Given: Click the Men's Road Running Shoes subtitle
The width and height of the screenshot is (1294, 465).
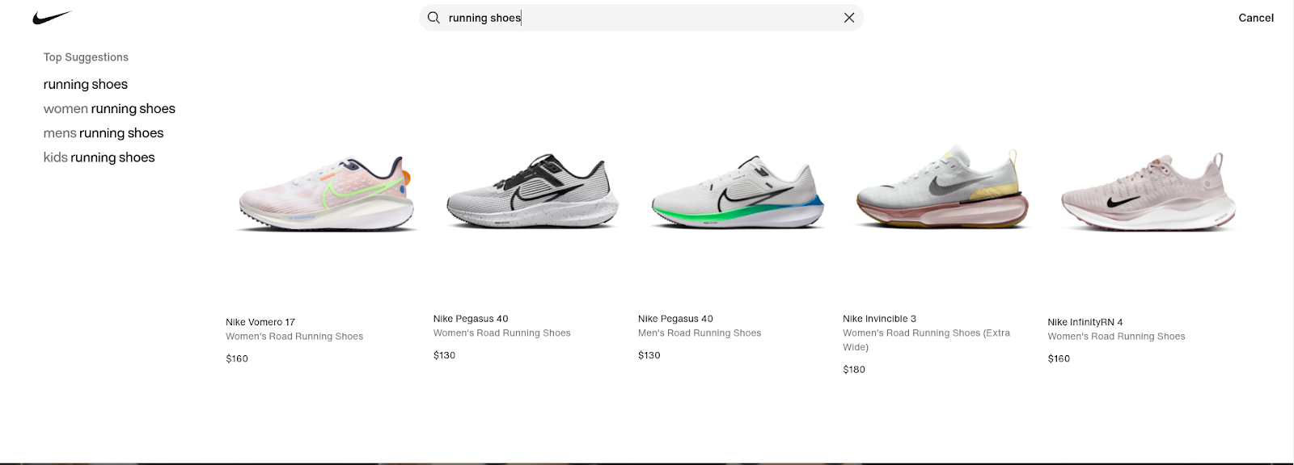Looking at the screenshot, I should coord(700,333).
